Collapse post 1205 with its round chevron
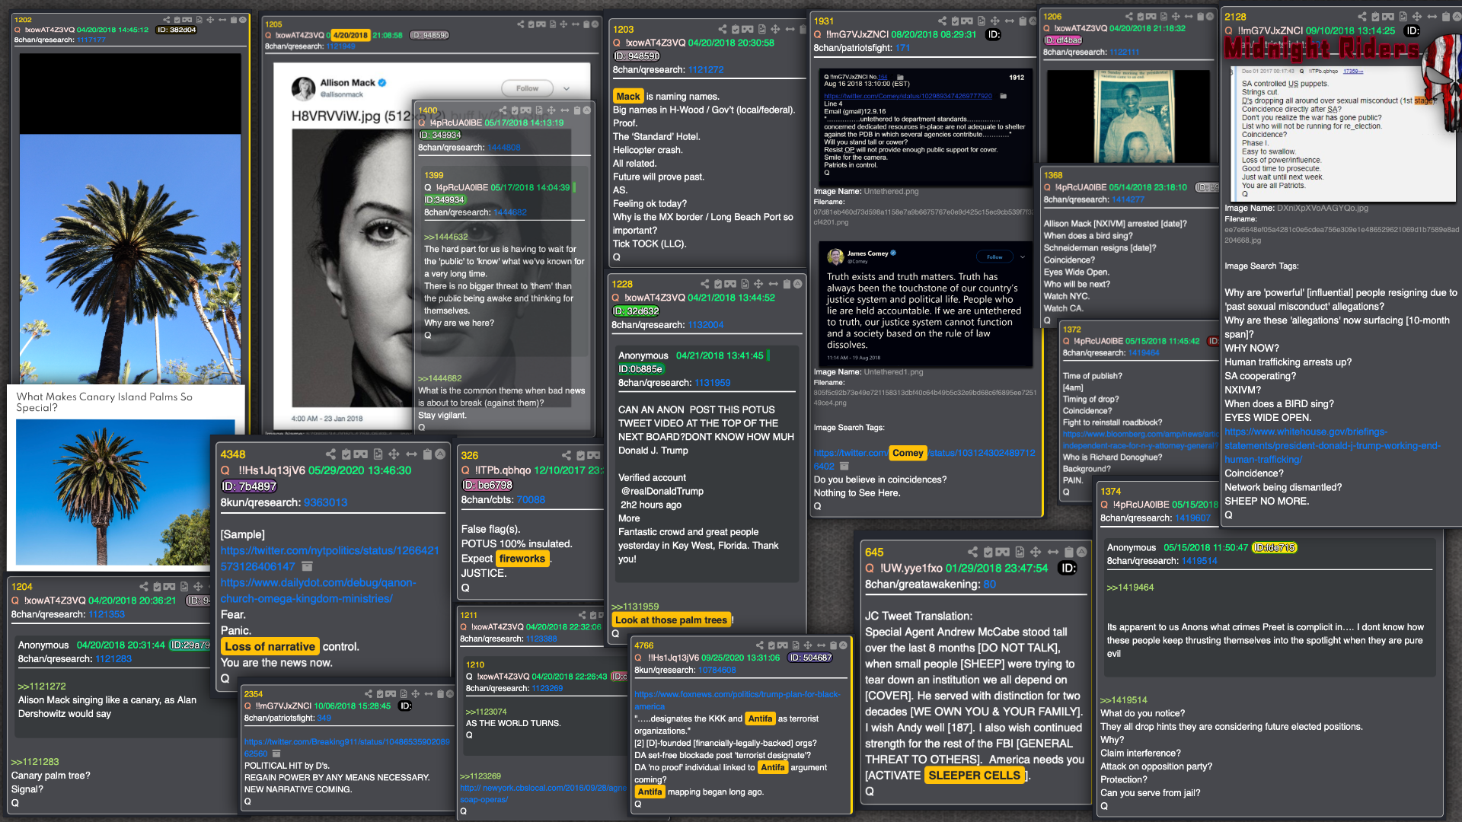Viewport: 1462px width, 822px height. [595, 24]
